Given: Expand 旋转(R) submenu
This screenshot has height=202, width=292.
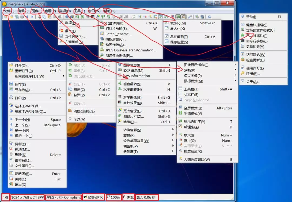Looking at the screenshot, I should tap(146, 135).
